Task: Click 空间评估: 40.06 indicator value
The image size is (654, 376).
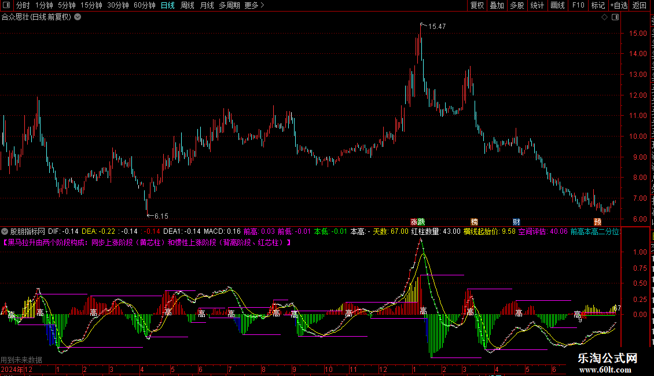Action: point(543,231)
